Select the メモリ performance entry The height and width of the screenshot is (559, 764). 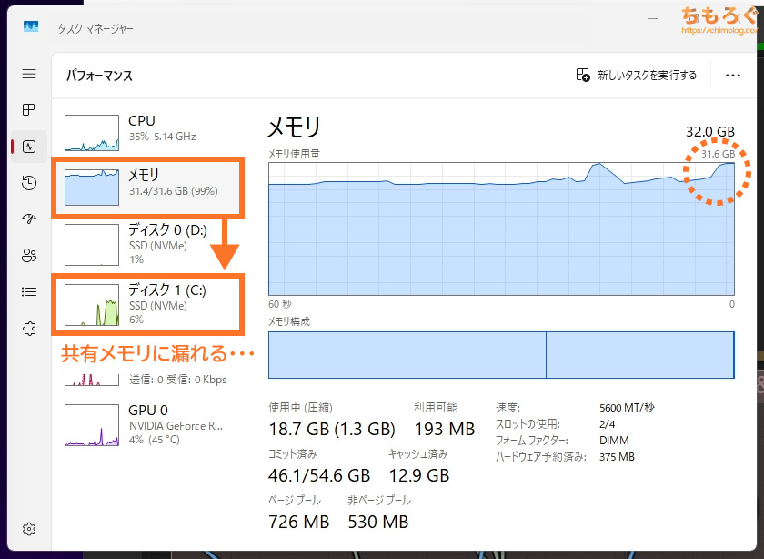(x=148, y=187)
